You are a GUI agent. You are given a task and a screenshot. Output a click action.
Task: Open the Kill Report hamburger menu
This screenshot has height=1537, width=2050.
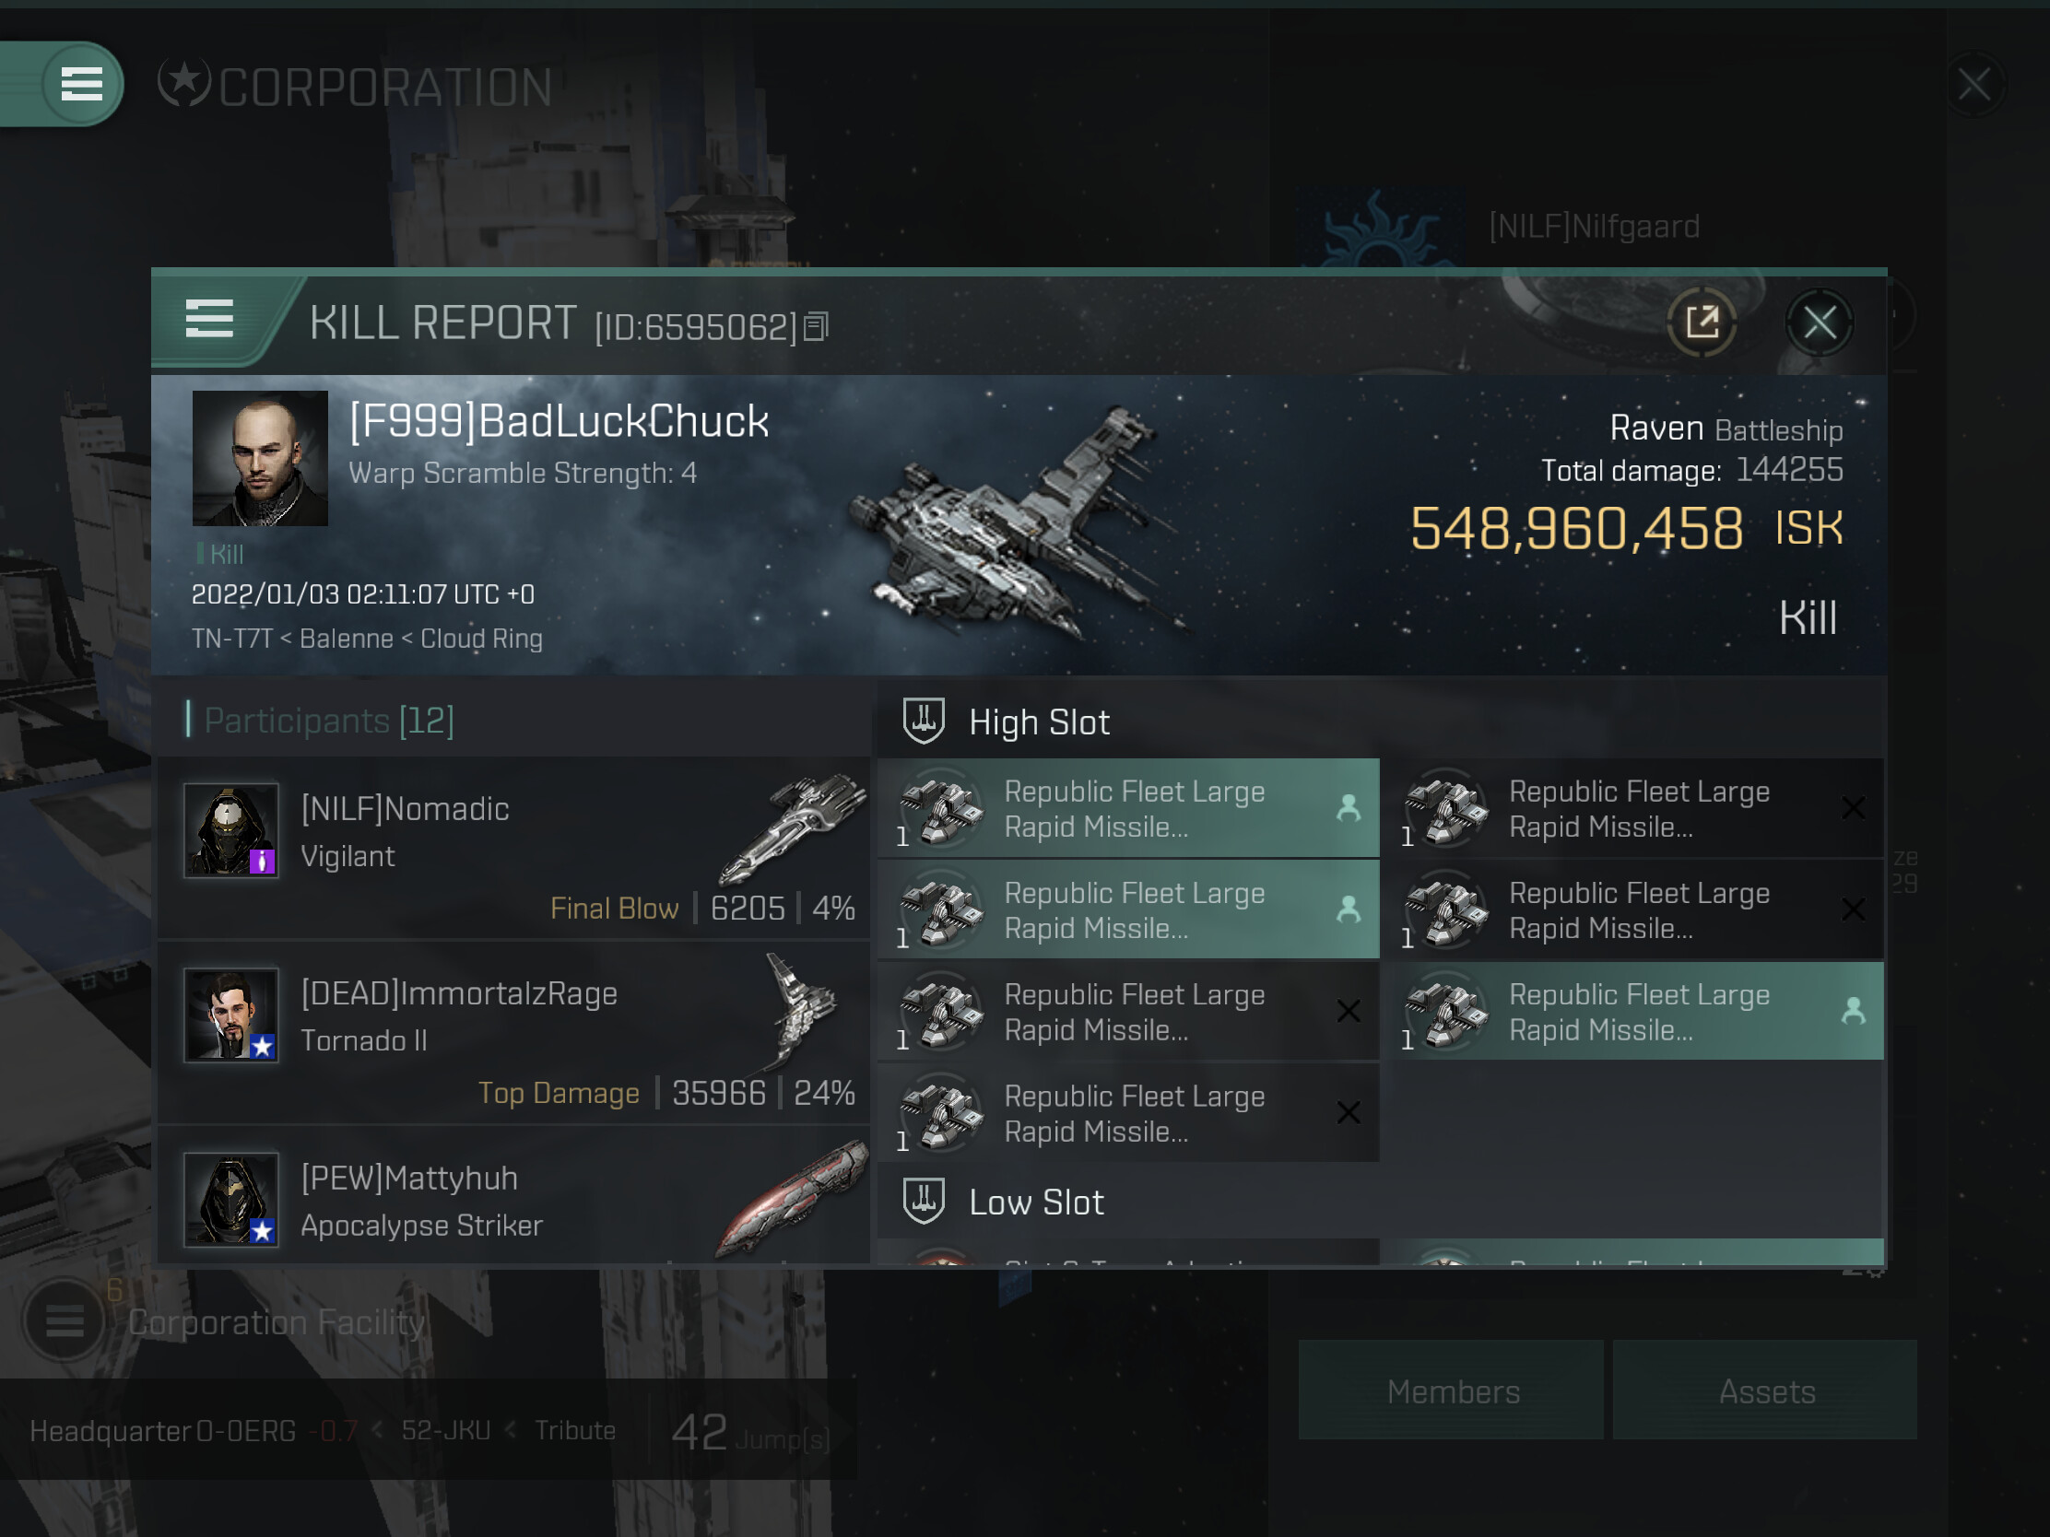pos(209,319)
